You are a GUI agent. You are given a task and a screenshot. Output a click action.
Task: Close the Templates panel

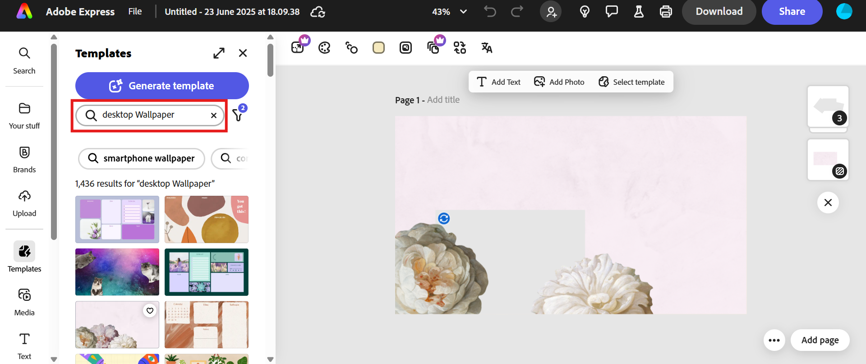243,53
